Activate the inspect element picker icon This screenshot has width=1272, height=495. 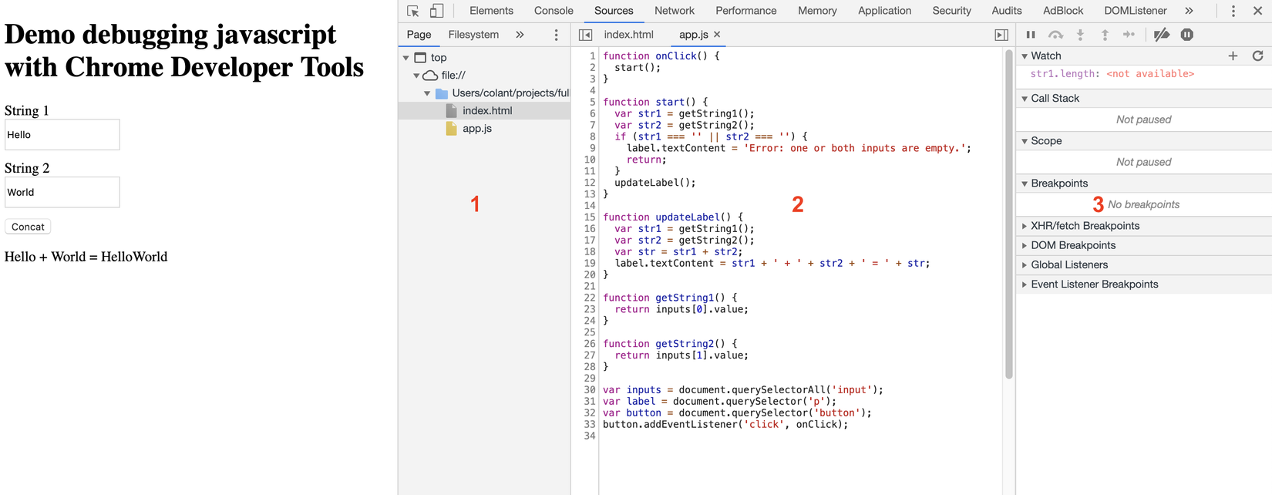(413, 11)
